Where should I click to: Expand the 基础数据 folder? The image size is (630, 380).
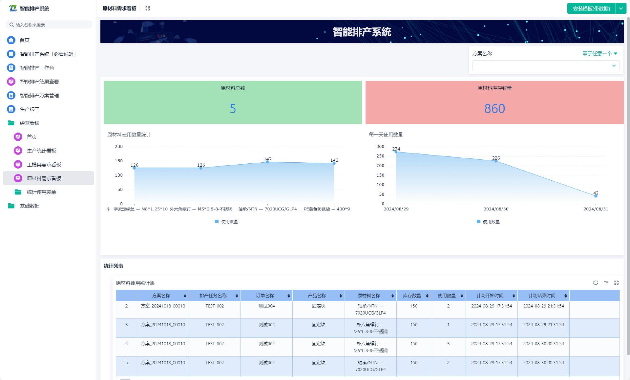30,206
